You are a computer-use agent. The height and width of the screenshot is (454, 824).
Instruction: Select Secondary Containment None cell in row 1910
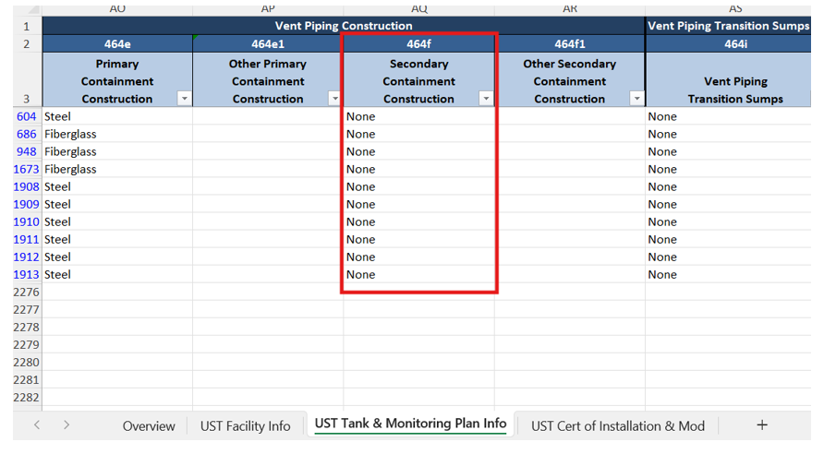pos(418,222)
